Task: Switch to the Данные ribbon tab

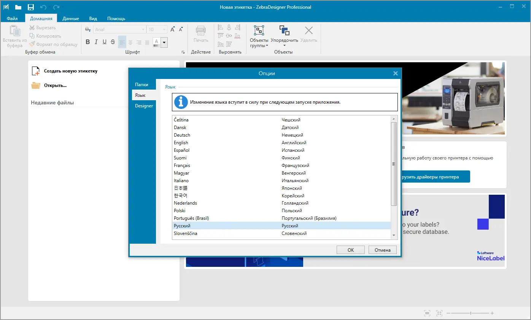Action: (x=71, y=19)
